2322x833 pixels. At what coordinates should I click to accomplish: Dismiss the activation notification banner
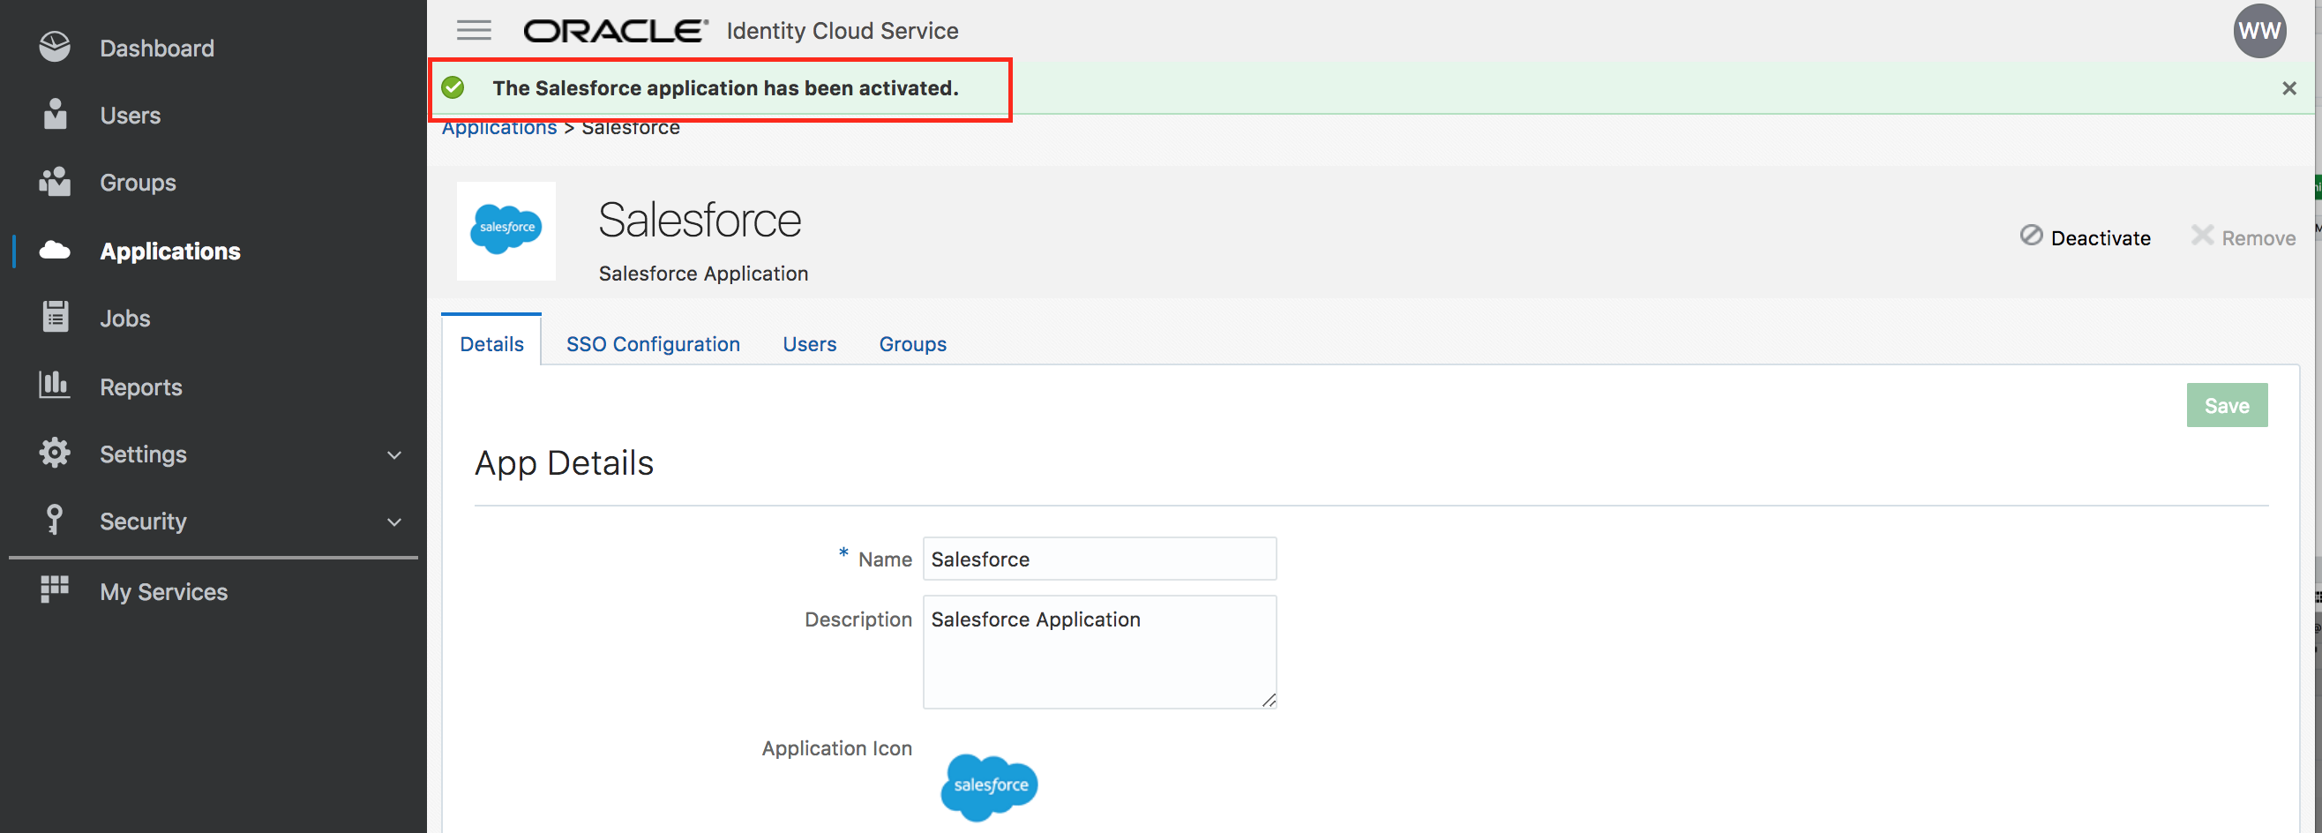coord(2289,87)
